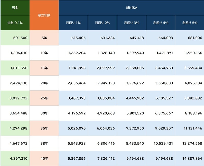Click the orange 積立年数 header cell
This screenshot has width=204, height=166.
coord(44,15)
